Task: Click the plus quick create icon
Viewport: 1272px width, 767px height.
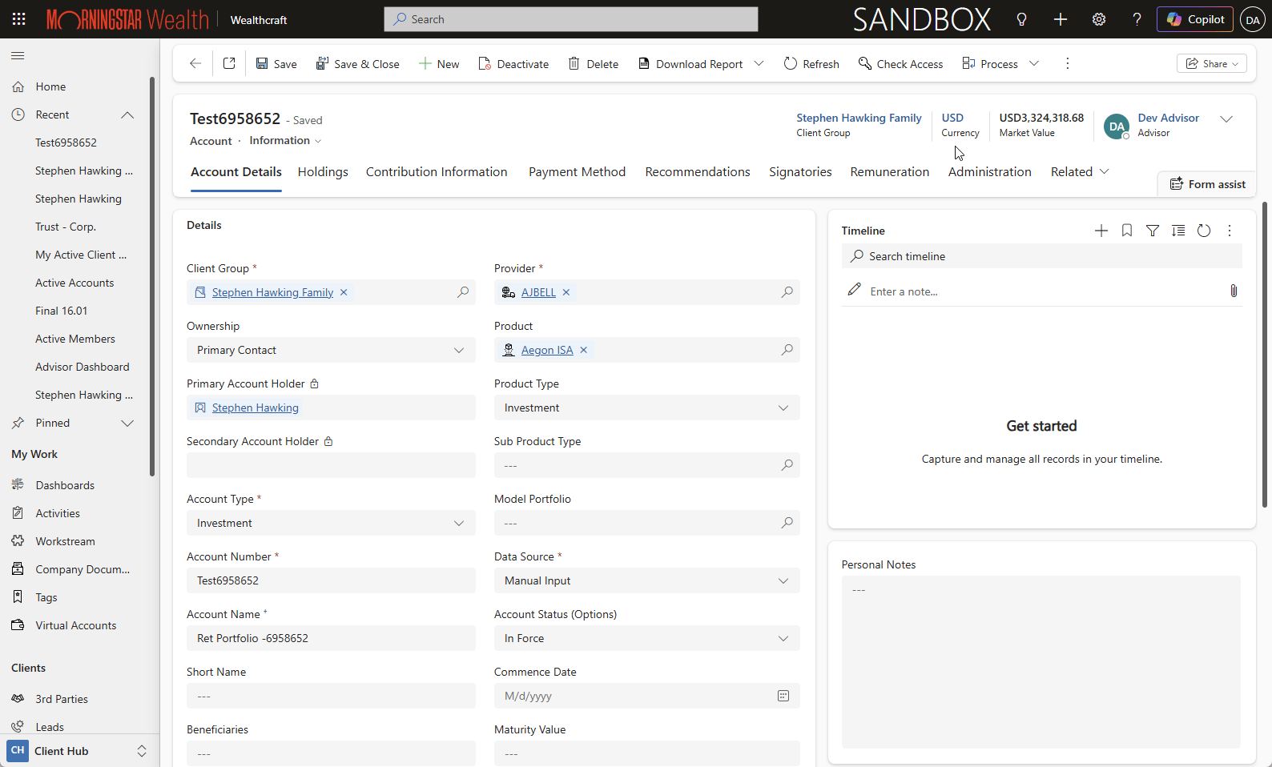Action: (1061, 19)
